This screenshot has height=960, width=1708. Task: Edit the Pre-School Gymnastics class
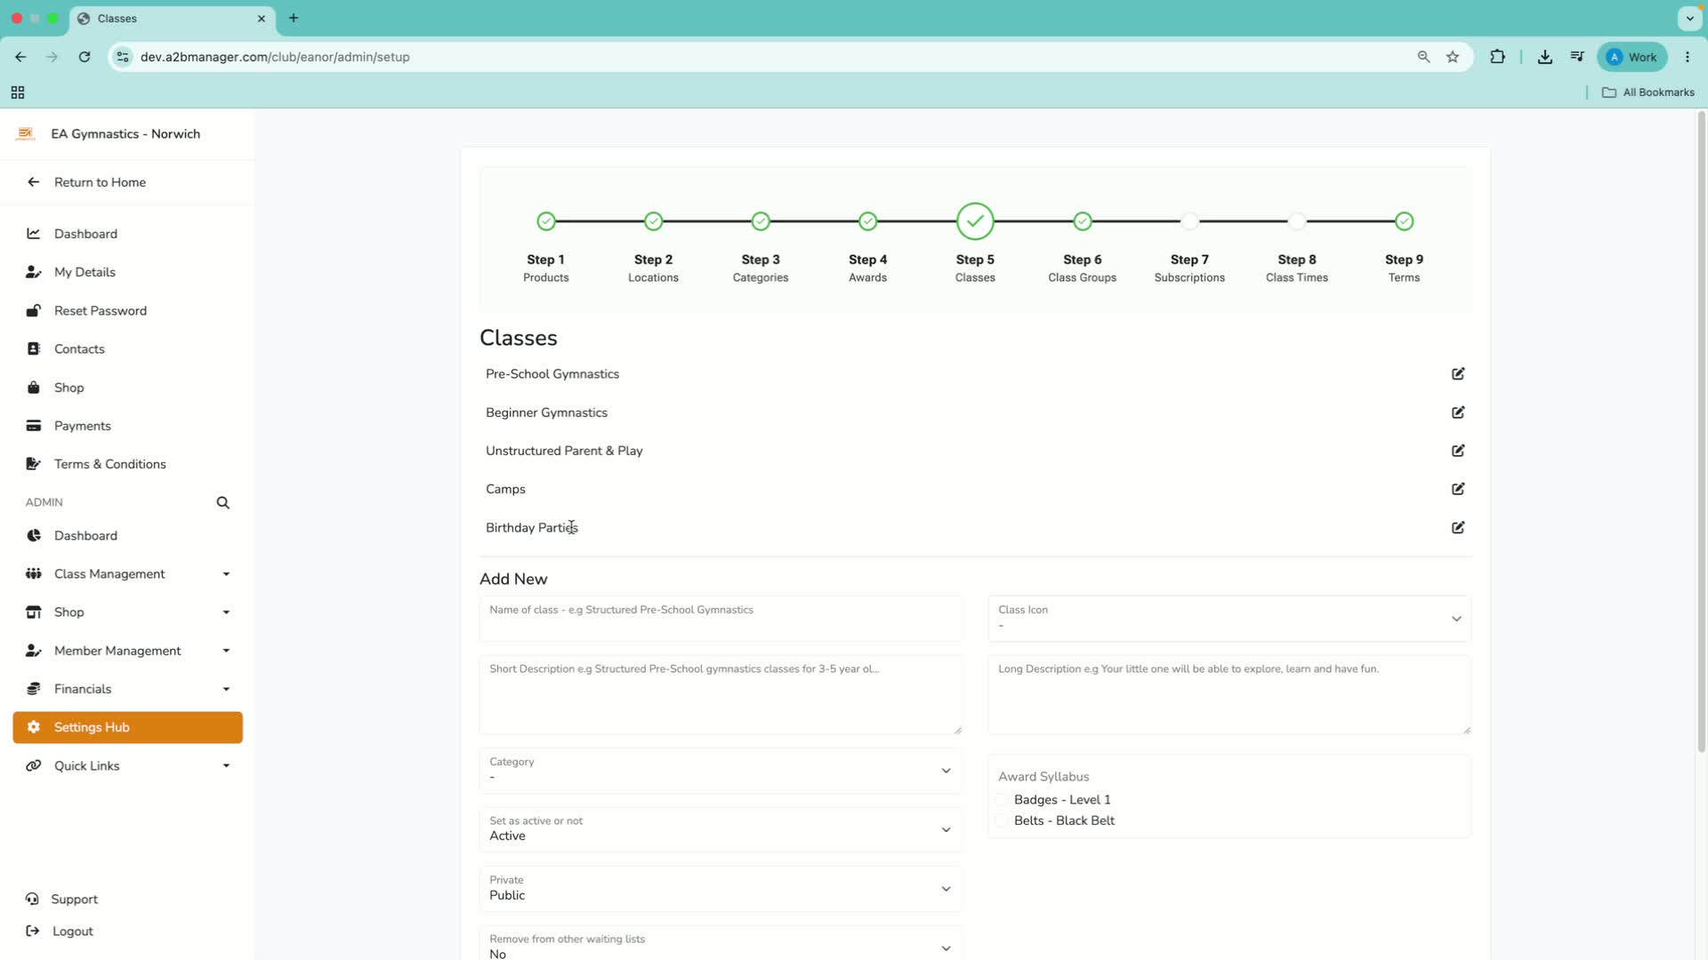(1458, 373)
